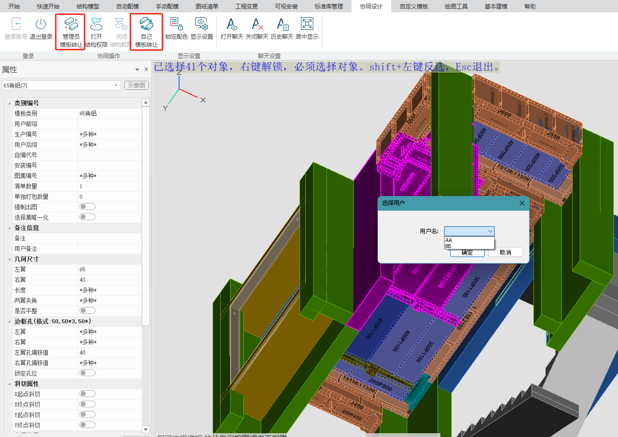Expand the 65角铝(7) object selector
The width and height of the screenshot is (618, 437).
tap(116, 86)
